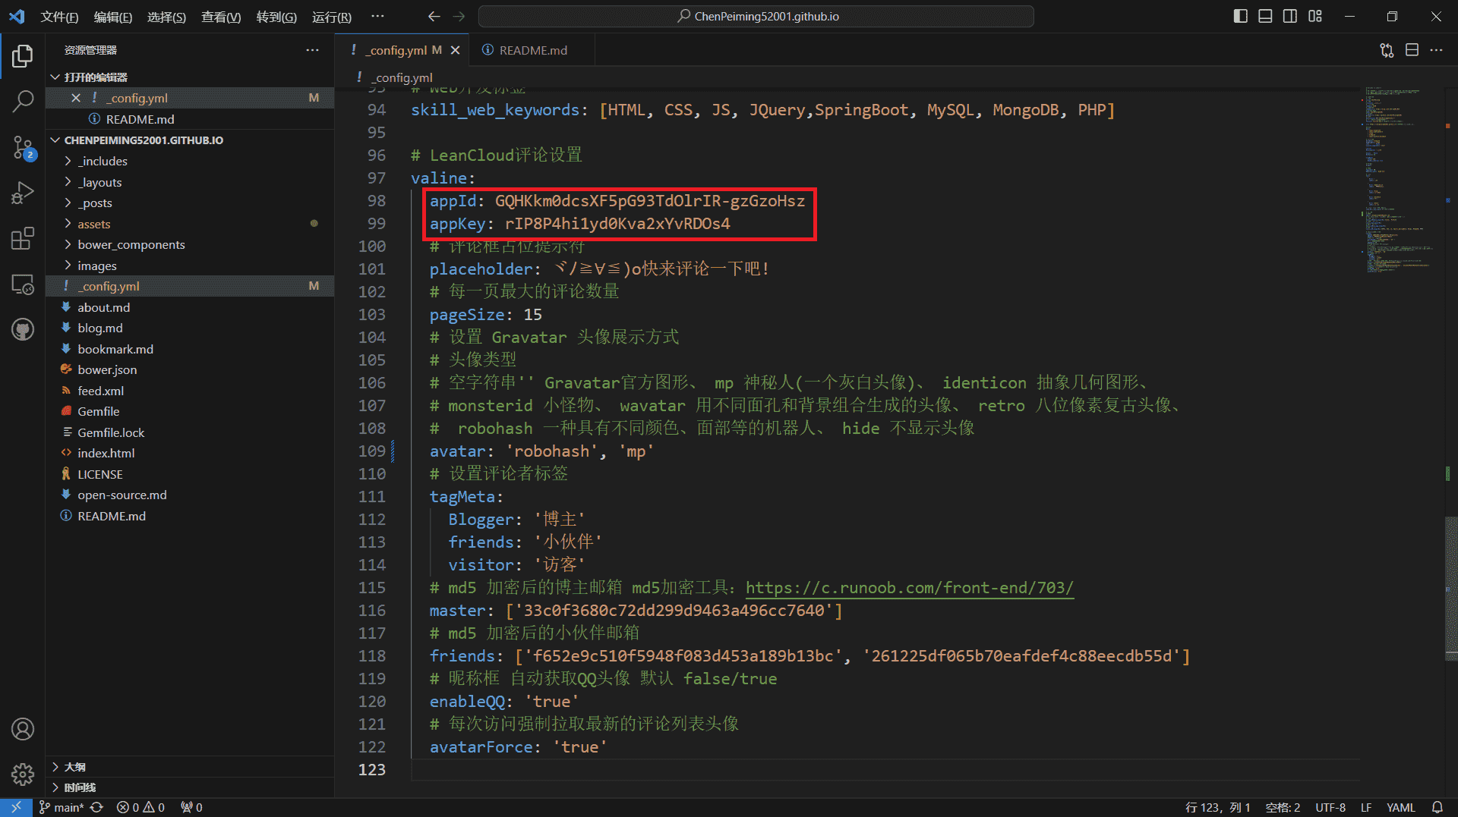Show errors and warnings problems count
This screenshot has width=1458, height=817.
click(140, 807)
